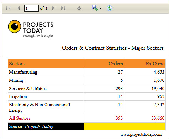This screenshot has height=139, width=169.
Task: Refresh the report with green arrows icon
Action: tap(109, 8)
